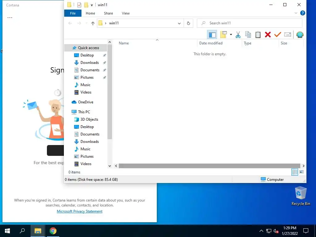Open the recent locations dropdown
This screenshot has height=237, width=316.
click(x=86, y=23)
